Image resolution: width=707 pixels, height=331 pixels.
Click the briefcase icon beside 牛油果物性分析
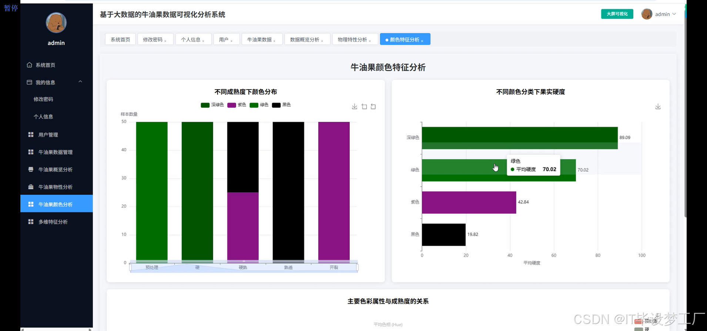tap(31, 187)
